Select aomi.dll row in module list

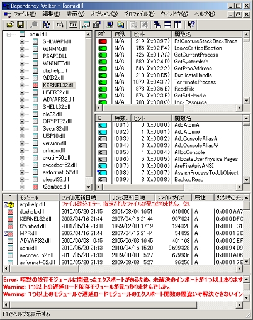coord(123,248)
